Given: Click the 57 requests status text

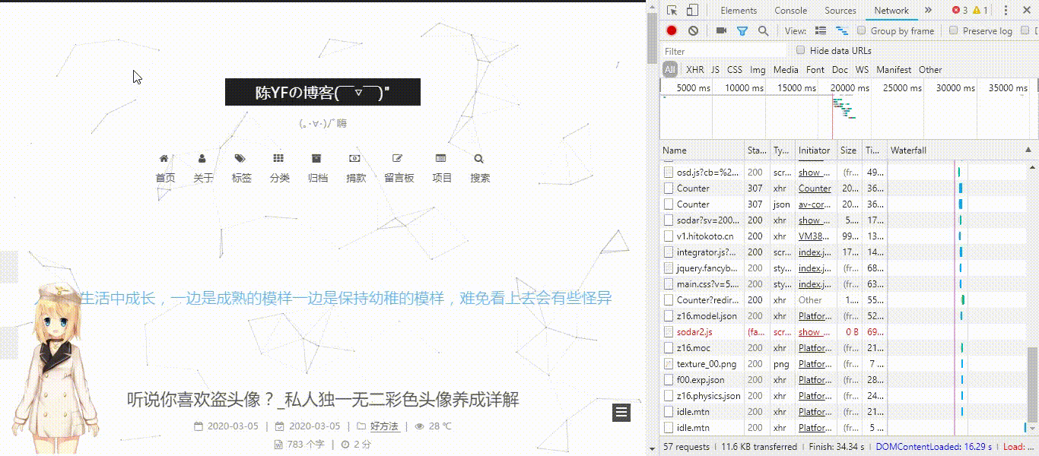Looking at the screenshot, I should [x=686, y=447].
